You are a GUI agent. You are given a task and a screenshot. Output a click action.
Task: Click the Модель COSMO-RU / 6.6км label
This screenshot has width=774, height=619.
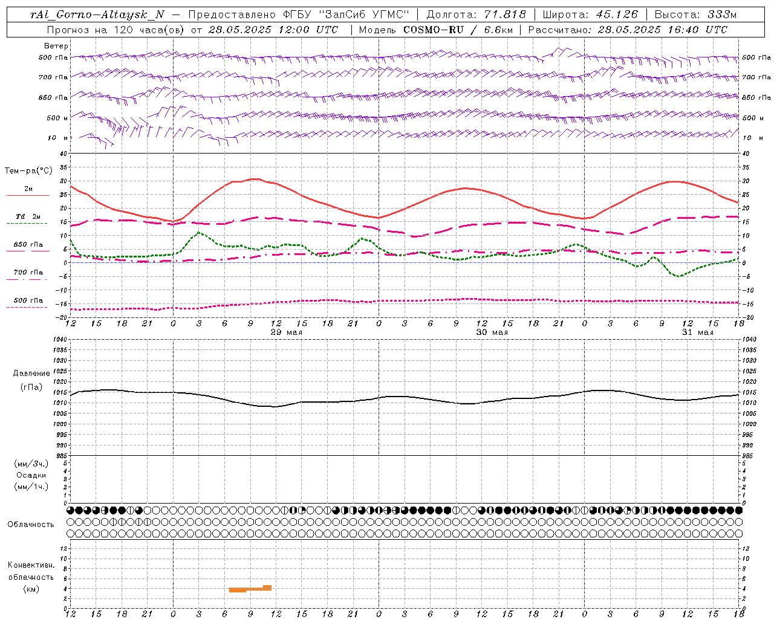point(435,30)
